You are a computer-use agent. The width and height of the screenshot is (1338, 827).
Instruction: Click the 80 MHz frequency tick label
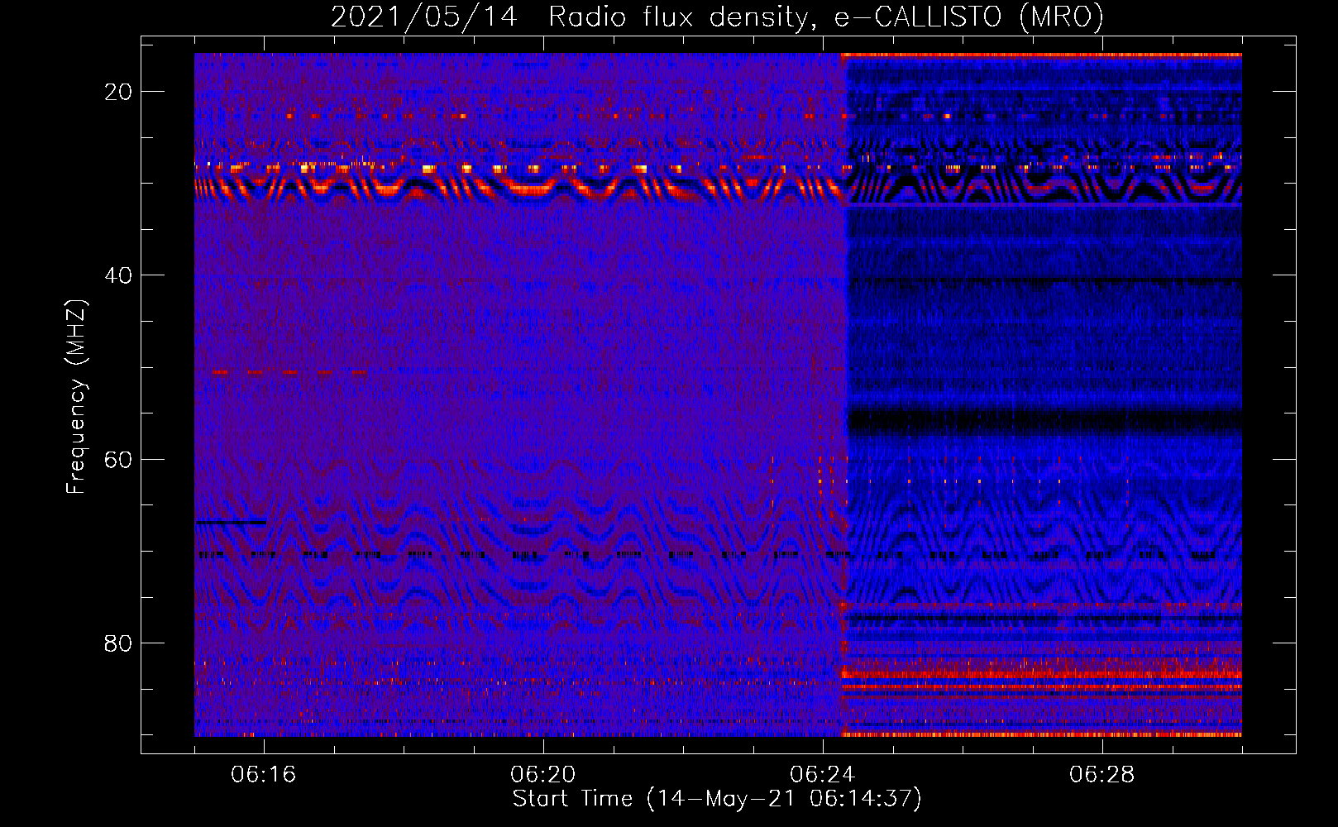(x=118, y=643)
